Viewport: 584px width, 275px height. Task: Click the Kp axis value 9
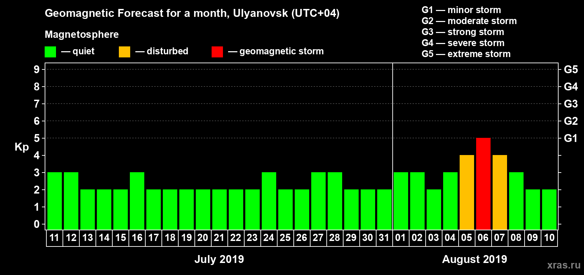tap(37, 69)
